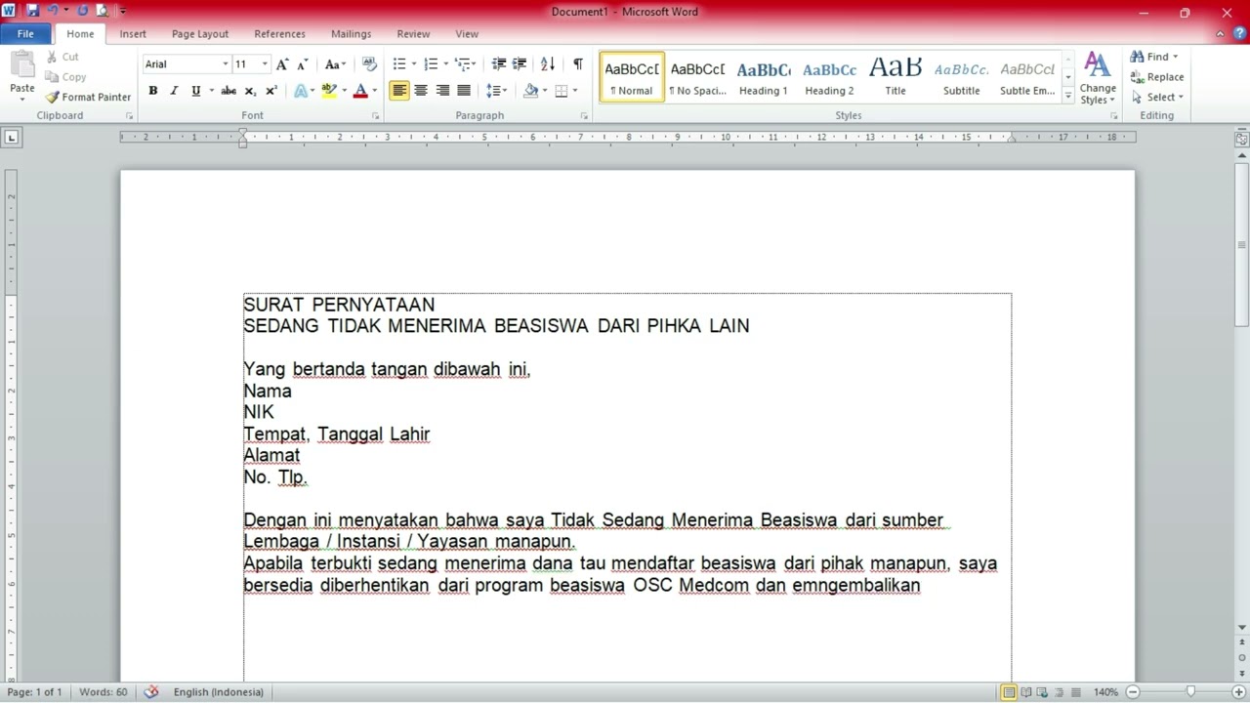
Task: Open the Change Styles dropdown
Action: pos(1098,78)
